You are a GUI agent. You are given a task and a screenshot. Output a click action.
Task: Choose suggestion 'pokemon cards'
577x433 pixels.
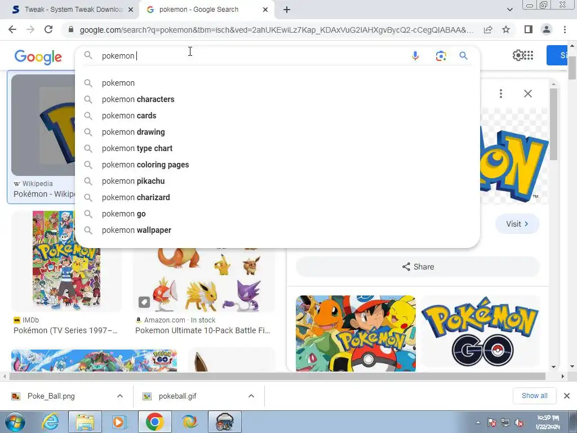[x=277, y=116]
